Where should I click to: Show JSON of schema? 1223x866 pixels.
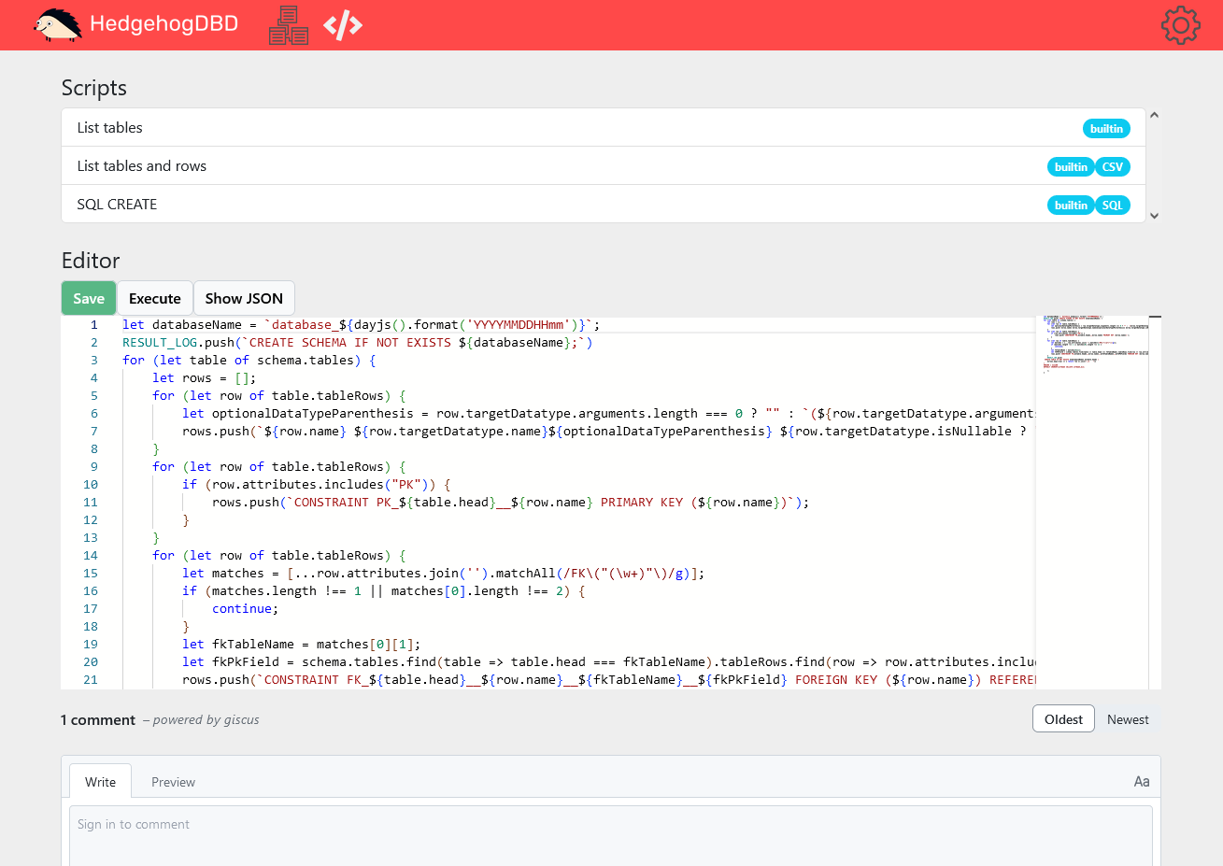tap(244, 298)
